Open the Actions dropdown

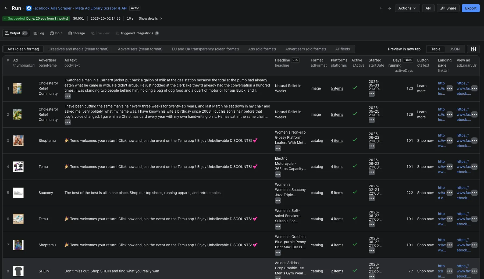pos(407,8)
